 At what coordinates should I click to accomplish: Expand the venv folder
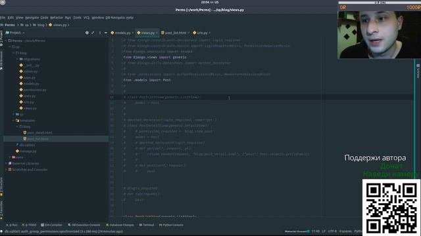[x=11, y=157]
